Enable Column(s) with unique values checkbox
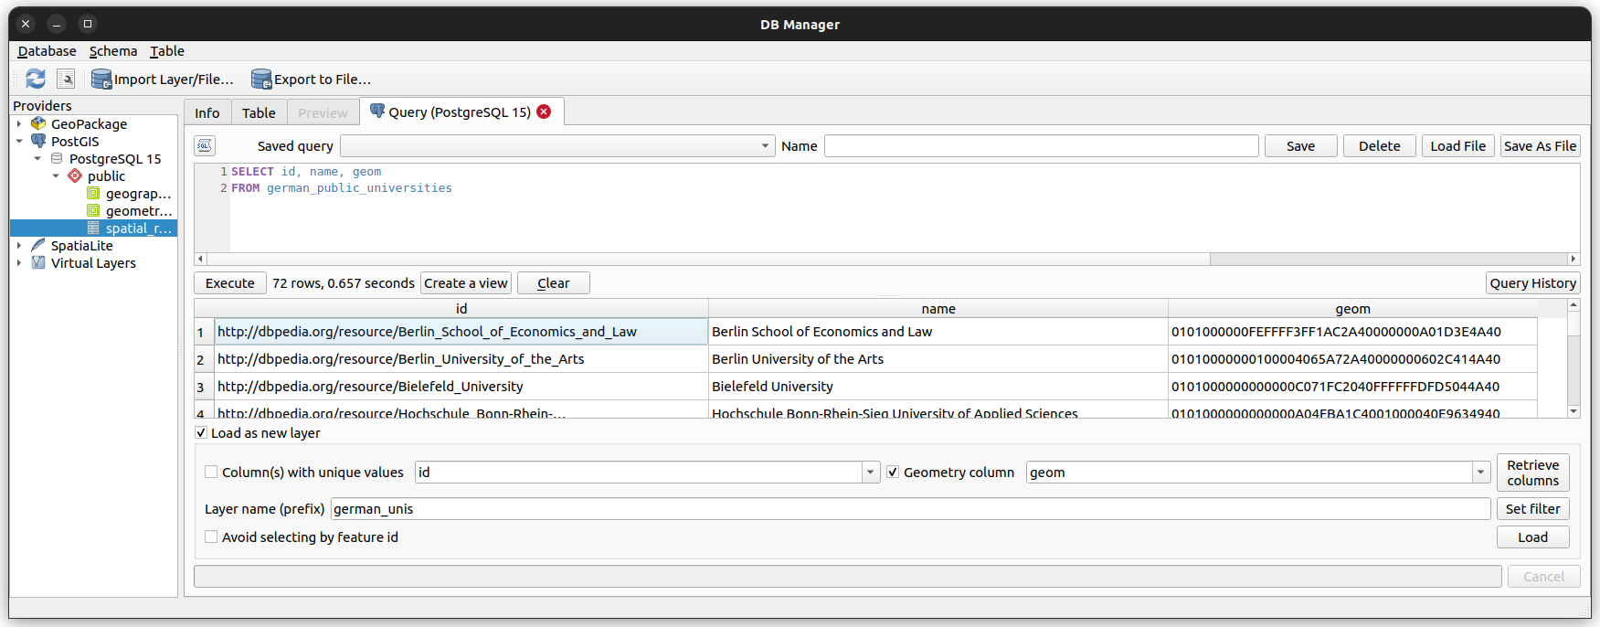The width and height of the screenshot is (1600, 627). (x=211, y=473)
